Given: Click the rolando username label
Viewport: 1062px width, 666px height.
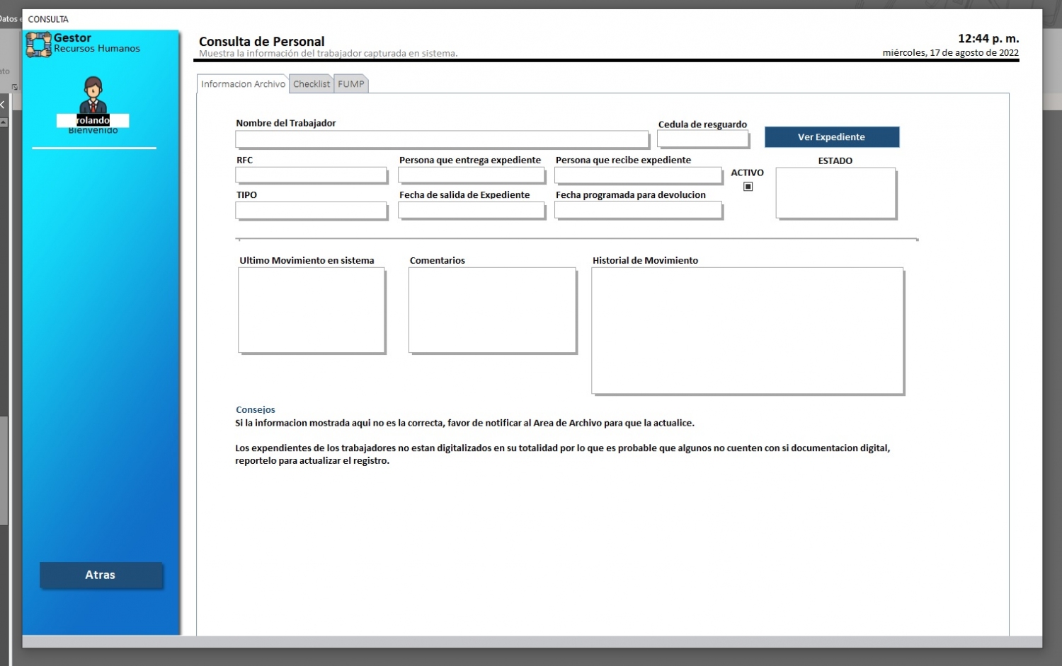Looking at the screenshot, I should (x=93, y=121).
